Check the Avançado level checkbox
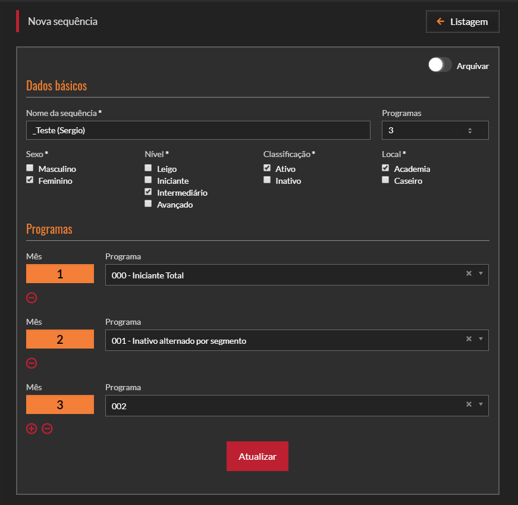This screenshot has width=518, height=505. [x=148, y=204]
